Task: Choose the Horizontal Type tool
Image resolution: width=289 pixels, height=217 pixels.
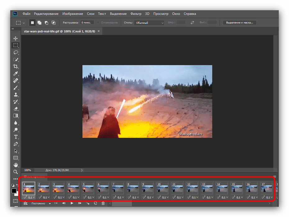Action: [16, 137]
